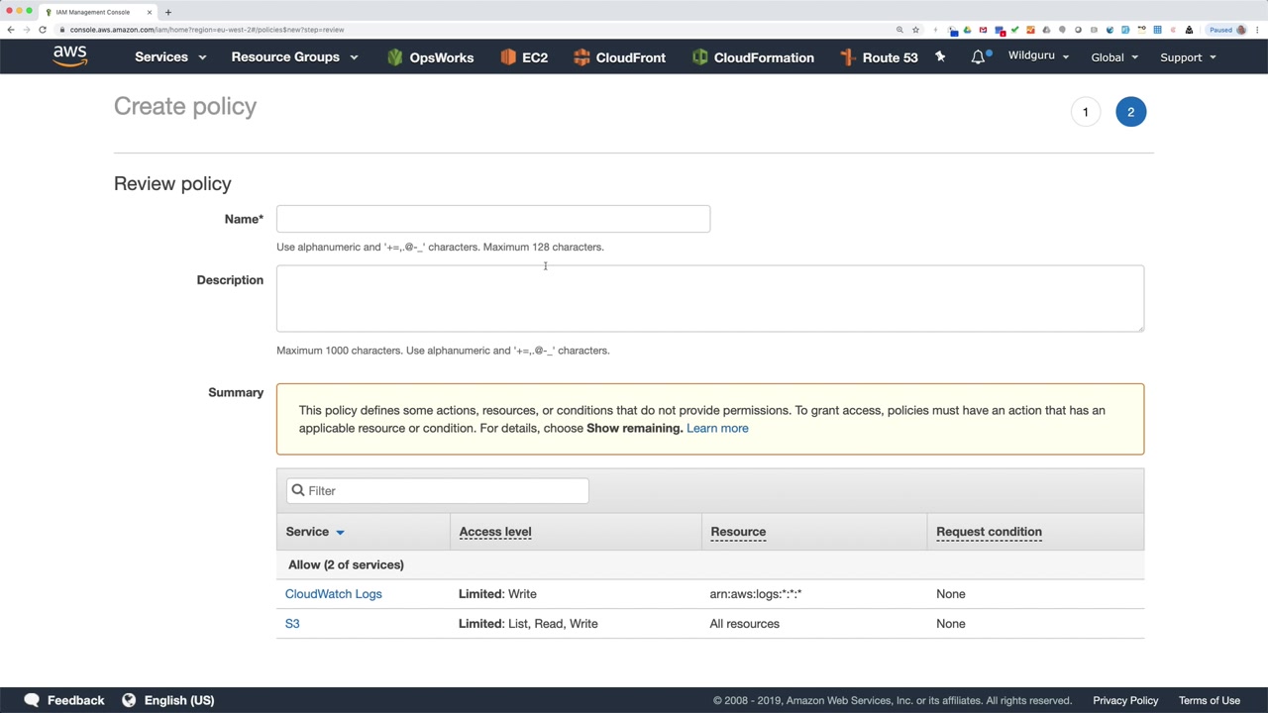Open the CloudFormation shortcut icon
The width and height of the screenshot is (1268, 713).
700,57
